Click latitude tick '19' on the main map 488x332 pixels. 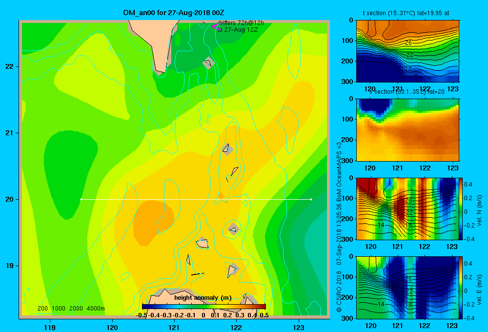(10, 266)
